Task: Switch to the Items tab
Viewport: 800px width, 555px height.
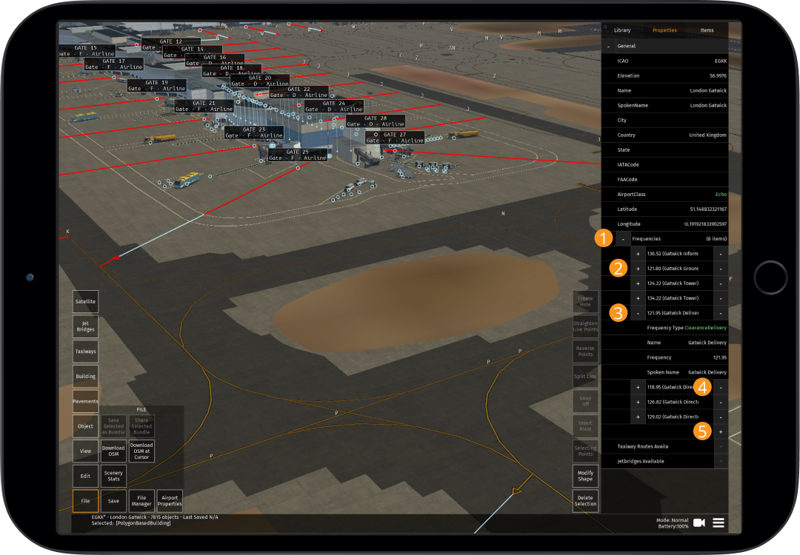Action: pyautogui.click(x=707, y=30)
